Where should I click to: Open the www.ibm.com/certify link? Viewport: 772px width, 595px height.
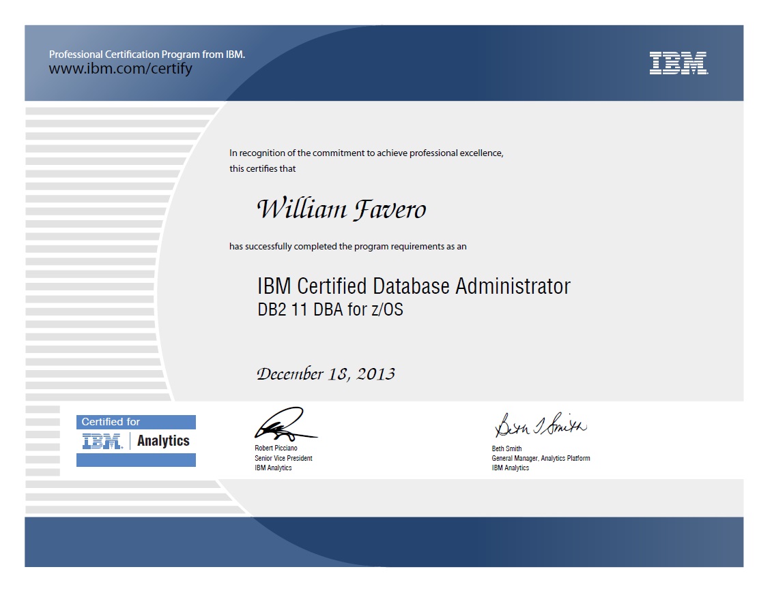pos(120,68)
